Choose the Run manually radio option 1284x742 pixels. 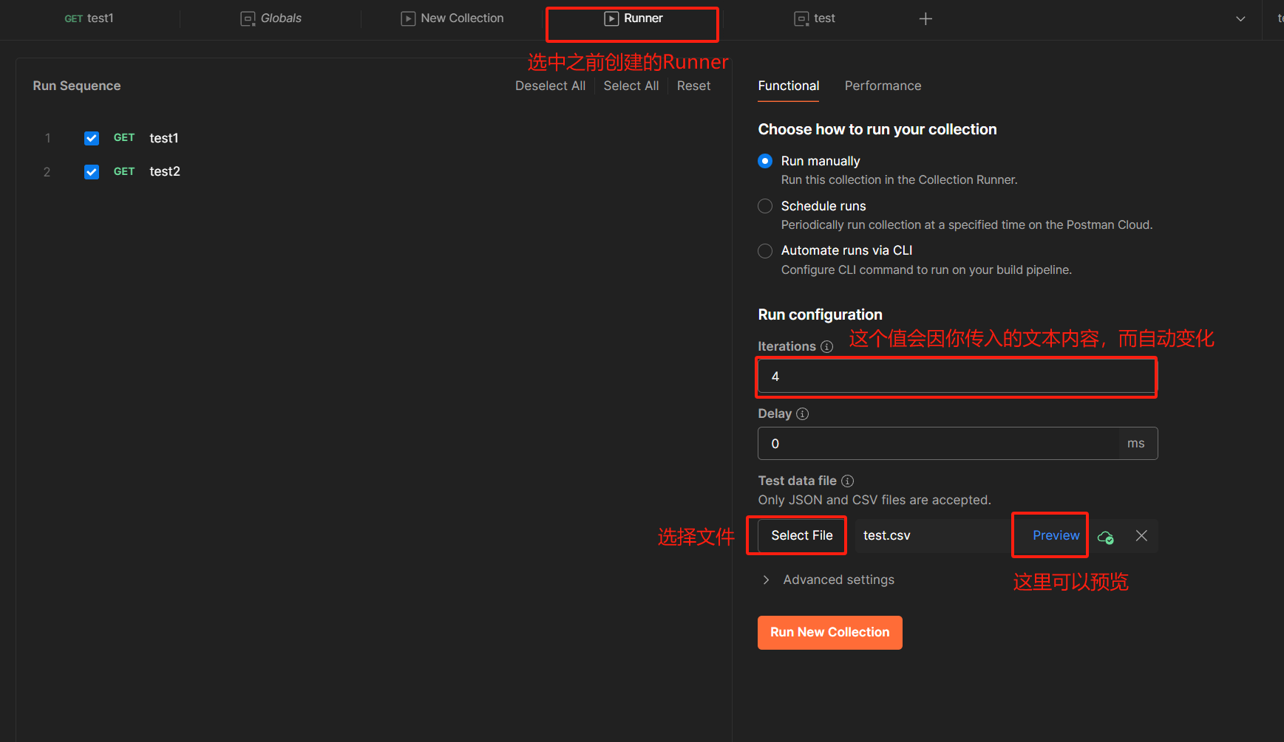click(x=765, y=161)
